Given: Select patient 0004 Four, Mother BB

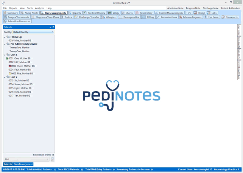Looking at the screenshot, I should coord(20,70).
